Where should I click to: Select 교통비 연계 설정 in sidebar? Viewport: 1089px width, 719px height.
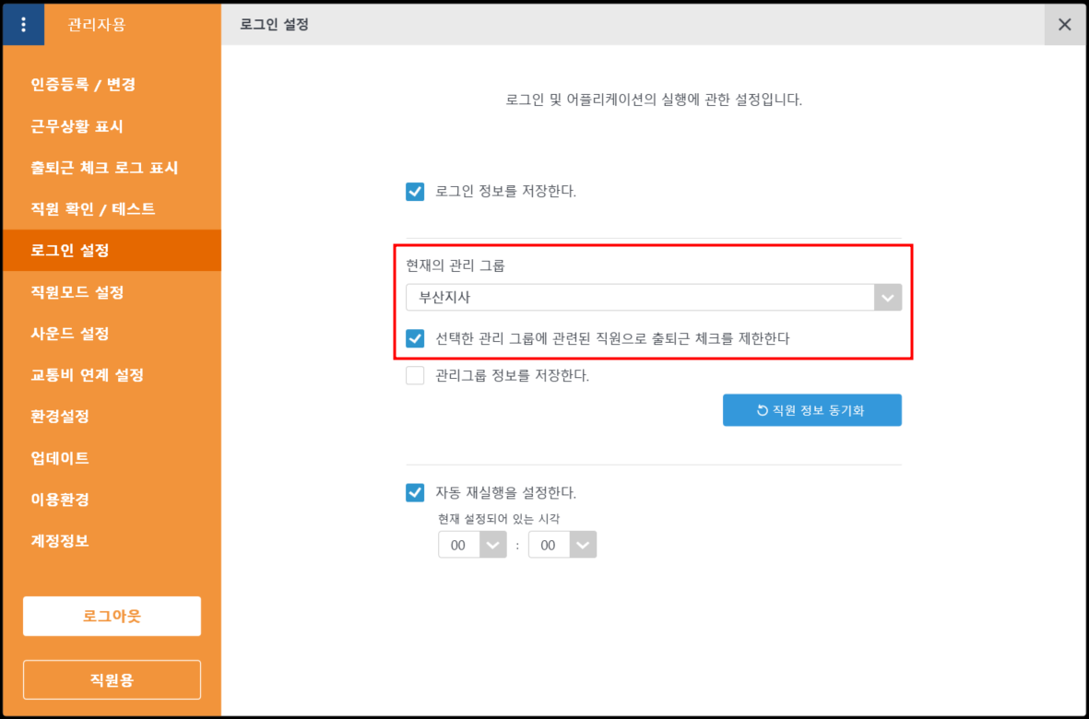coord(87,375)
